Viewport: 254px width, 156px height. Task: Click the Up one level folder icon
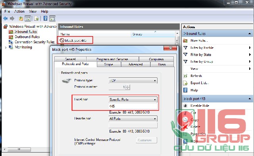(x=21, y=19)
